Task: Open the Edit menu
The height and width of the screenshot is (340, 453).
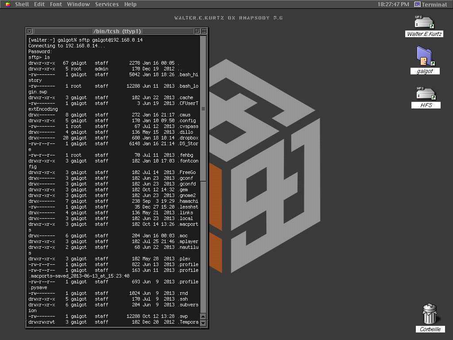Action: click(39, 4)
